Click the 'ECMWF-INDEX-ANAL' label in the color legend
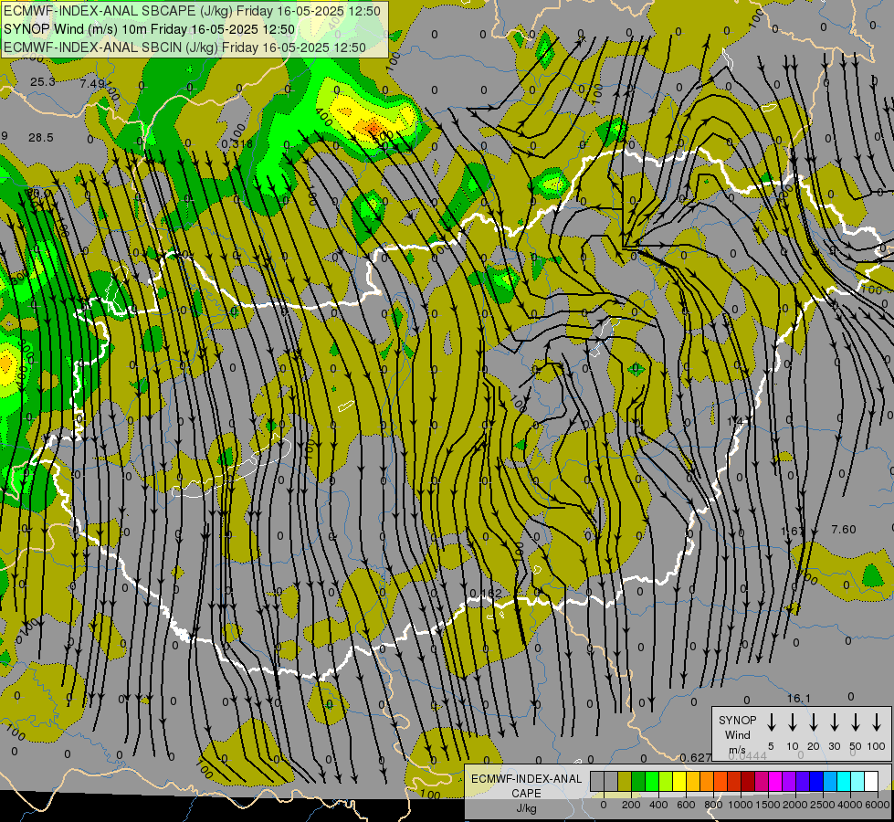 [x=526, y=779]
